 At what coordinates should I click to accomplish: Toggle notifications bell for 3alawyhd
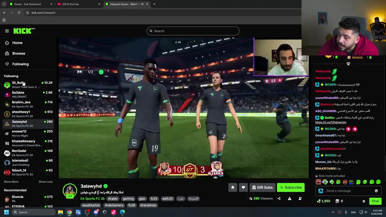pyautogui.click(x=233, y=187)
